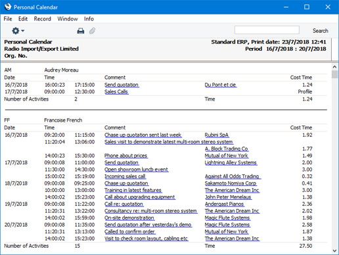Open Sales visit to demonstrate stereo system link

point(169,142)
